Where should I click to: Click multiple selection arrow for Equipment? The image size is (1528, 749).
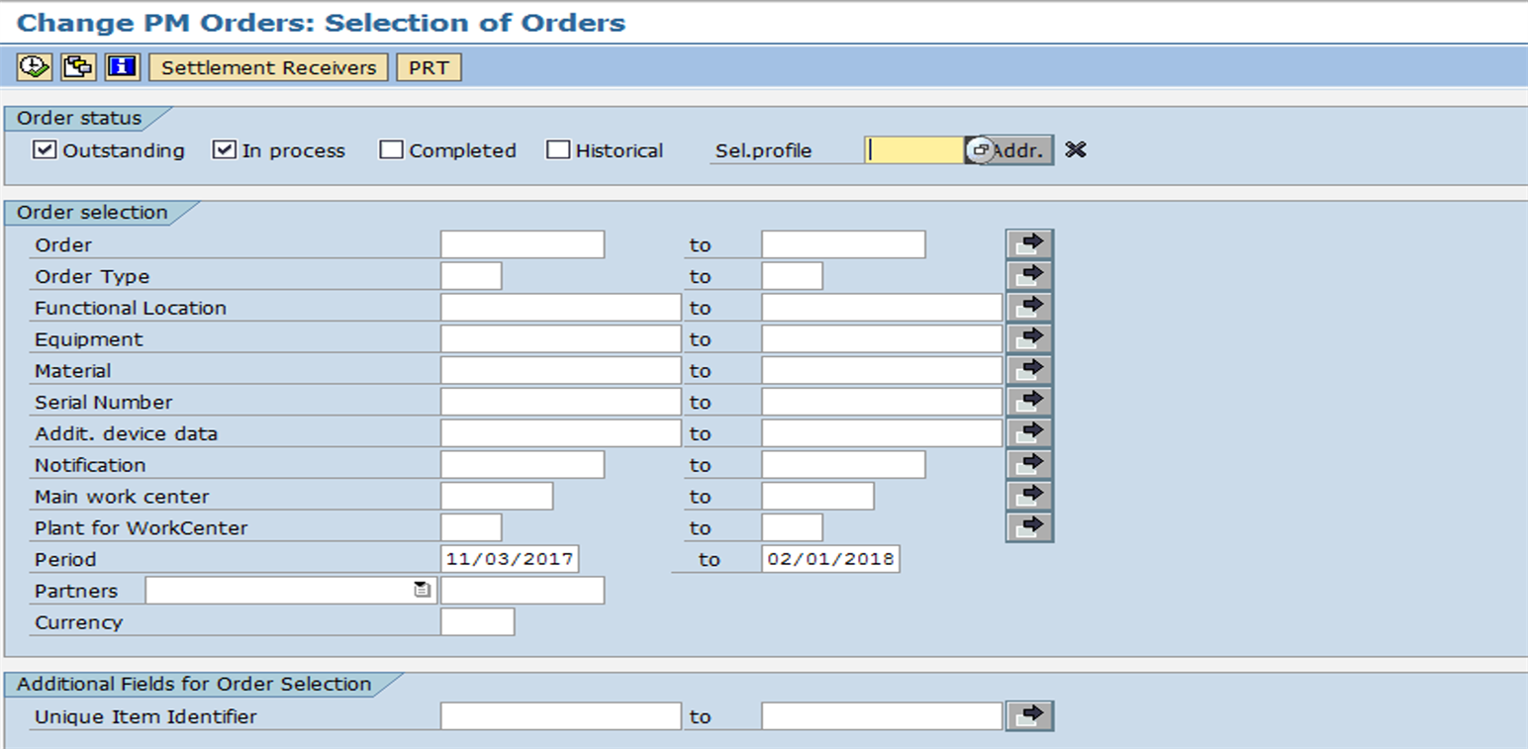[1029, 339]
